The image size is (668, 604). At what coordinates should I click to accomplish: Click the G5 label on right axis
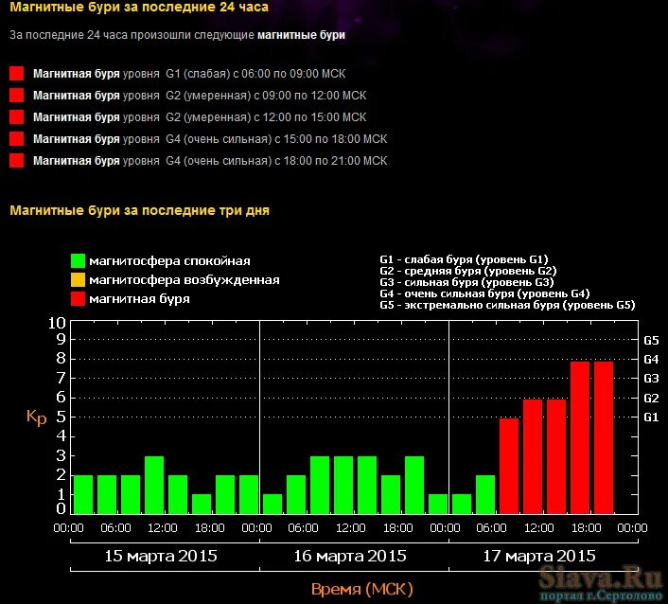[x=651, y=341]
